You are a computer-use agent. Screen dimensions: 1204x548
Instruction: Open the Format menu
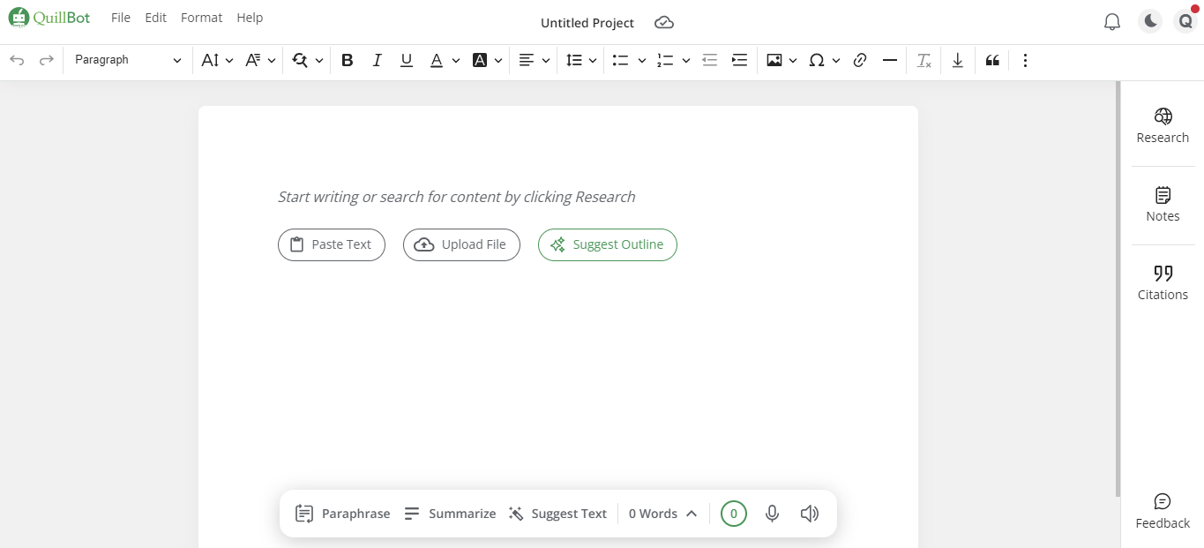201,18
